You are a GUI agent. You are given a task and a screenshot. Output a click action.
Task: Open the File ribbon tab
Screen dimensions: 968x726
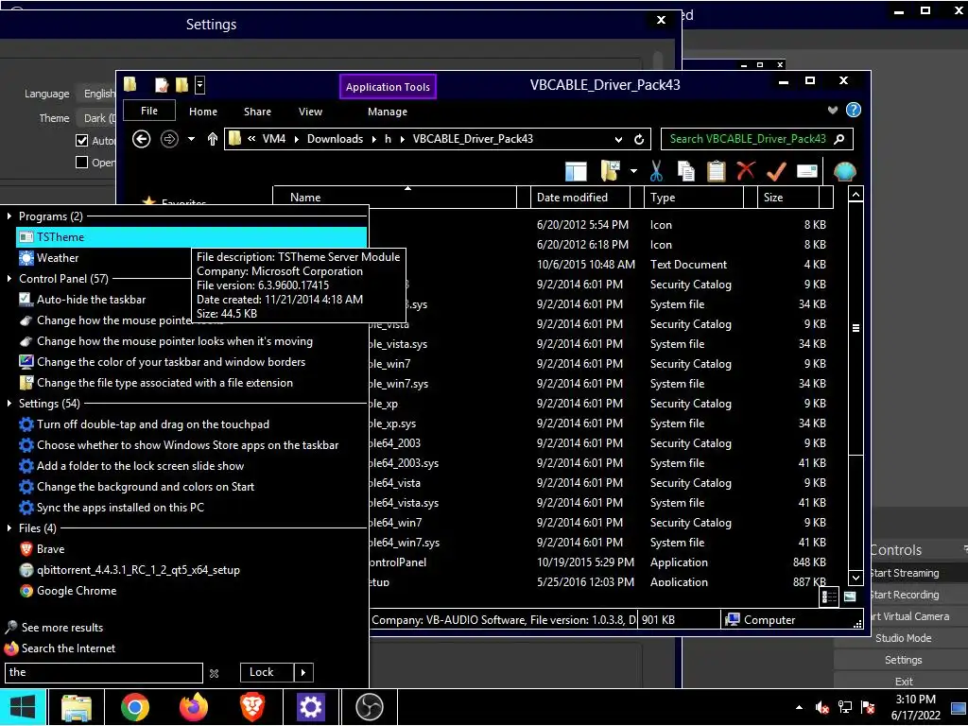click(149, 112)
